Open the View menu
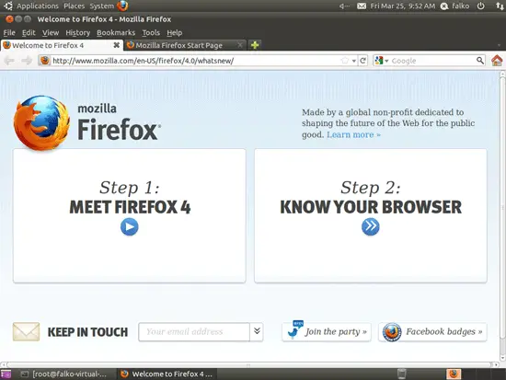The image size is (506, 380). (51, 32)
